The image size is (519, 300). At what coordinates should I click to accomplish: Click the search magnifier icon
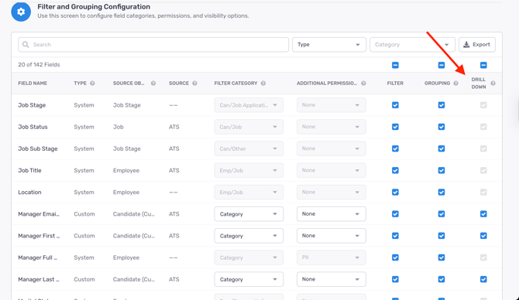pyautogui.click(x=26, y=45)
